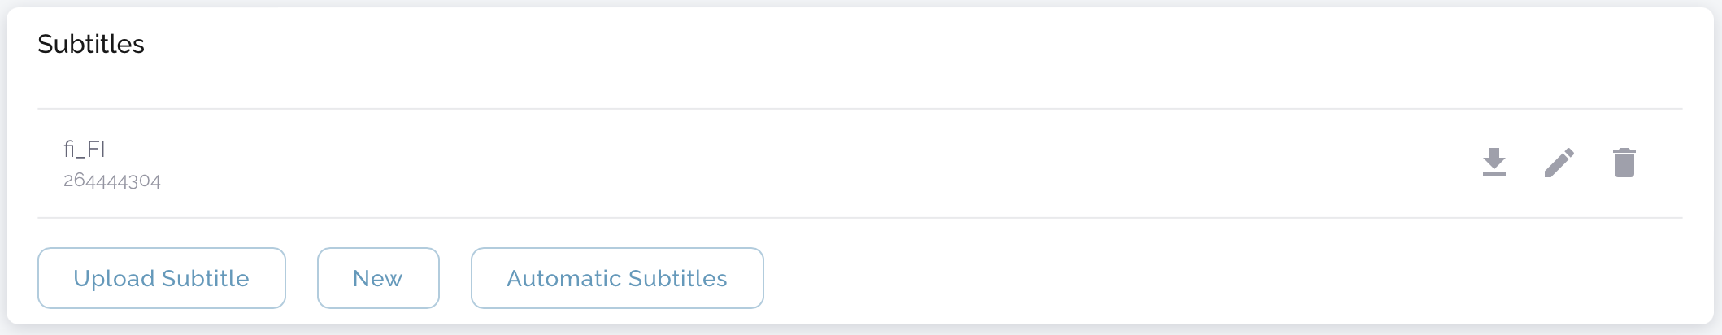1722x335 pixels.
Task: Start uploading a subtitle file
Action: [x=161, y=278]
